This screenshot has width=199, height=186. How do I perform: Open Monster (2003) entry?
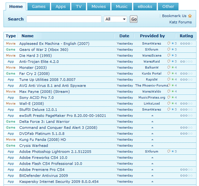click(33, 68)
